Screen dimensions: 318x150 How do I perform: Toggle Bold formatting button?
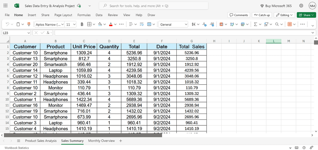pyautogui.click(x=82, y=24)
